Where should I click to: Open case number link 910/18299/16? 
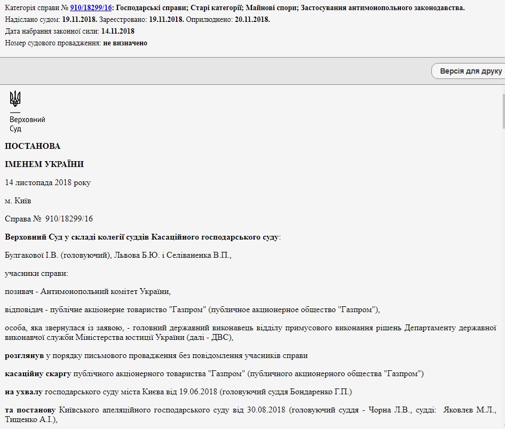91,8
